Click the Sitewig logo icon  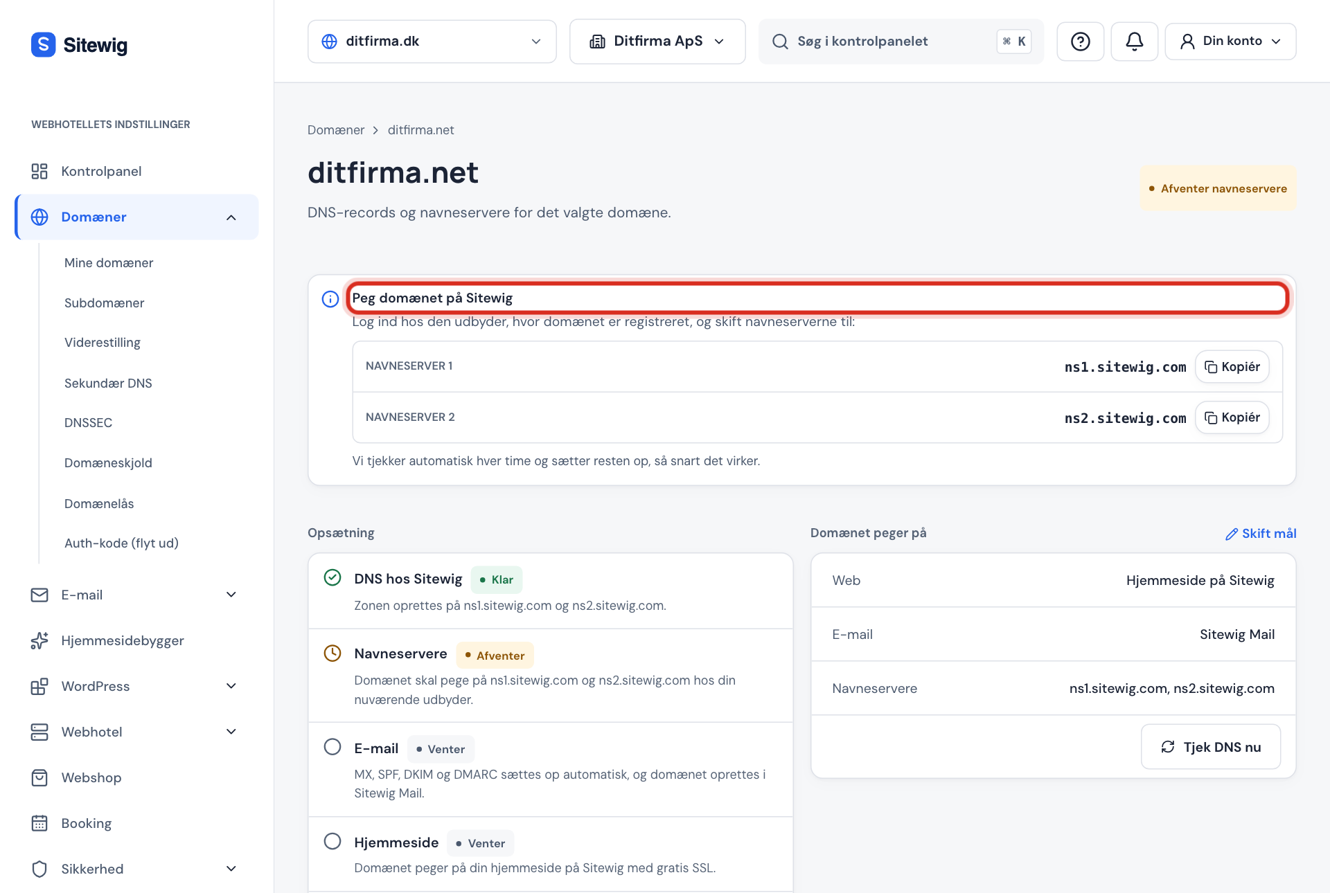pos(43,45)
